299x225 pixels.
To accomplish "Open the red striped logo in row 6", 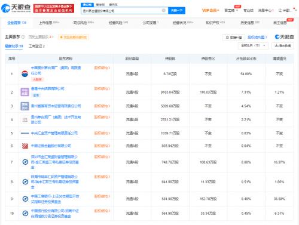I will tap(25, 146).
